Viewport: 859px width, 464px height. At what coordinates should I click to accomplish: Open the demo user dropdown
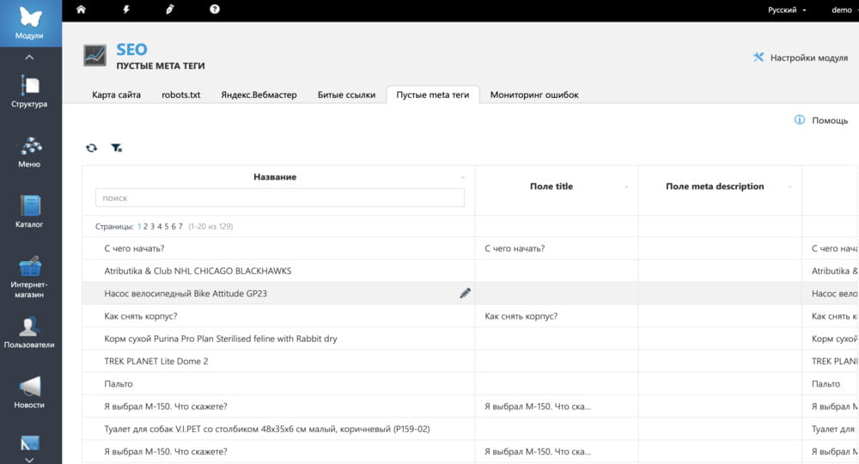(843, 9)
